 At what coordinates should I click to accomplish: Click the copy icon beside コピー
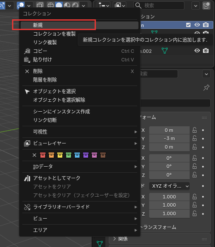[27, 51]
